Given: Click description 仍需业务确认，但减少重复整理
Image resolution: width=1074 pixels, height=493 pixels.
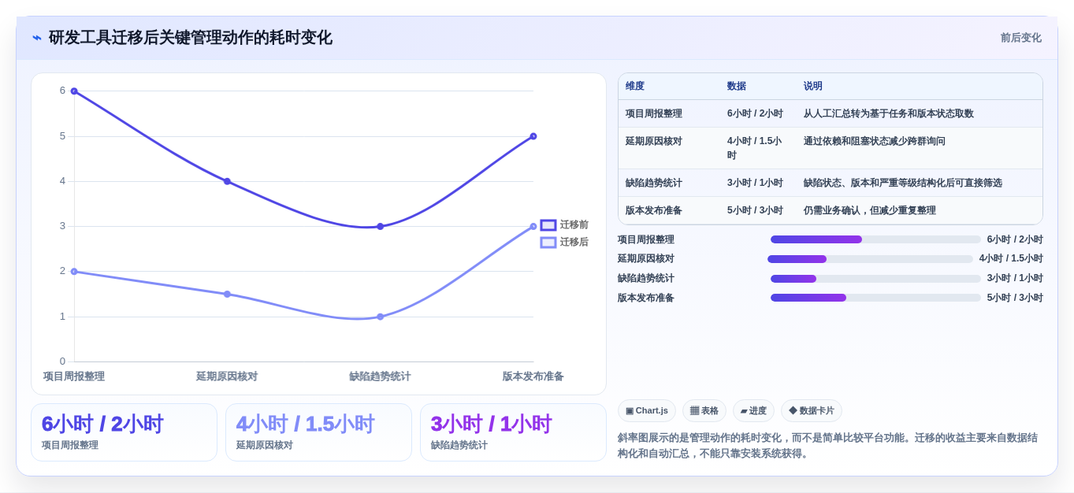Looking at the screenshot, I should [870, 211].
